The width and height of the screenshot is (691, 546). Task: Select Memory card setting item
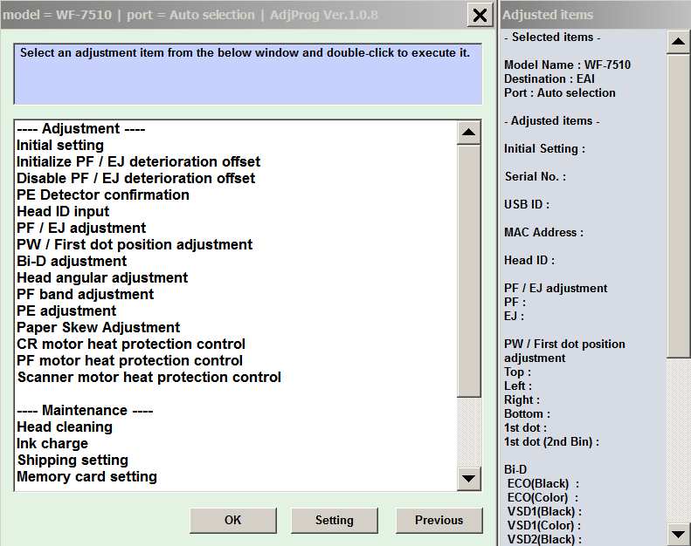click(x=86, y=476)
